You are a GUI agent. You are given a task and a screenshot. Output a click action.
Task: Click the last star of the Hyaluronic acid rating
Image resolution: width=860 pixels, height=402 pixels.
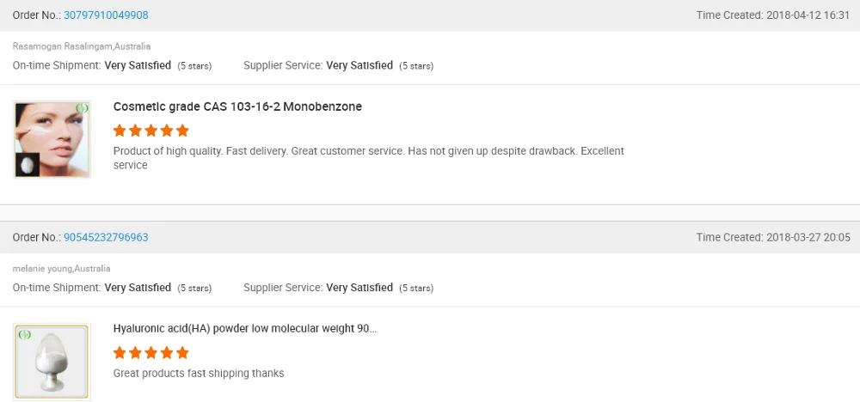click(182, 353)
